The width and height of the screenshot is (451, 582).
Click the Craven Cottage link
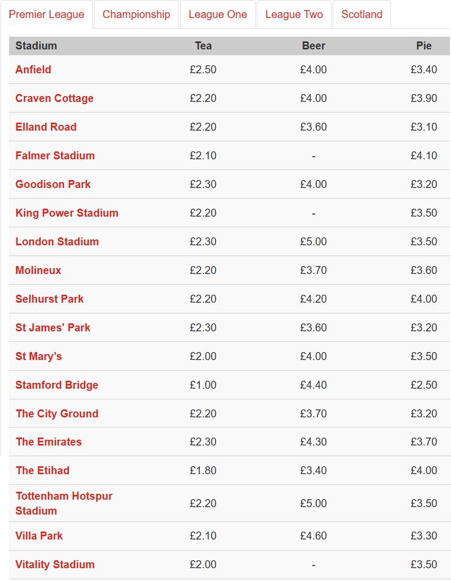(55, 98)
